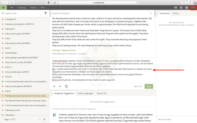Collapse the left string list panel arrow

50,13
